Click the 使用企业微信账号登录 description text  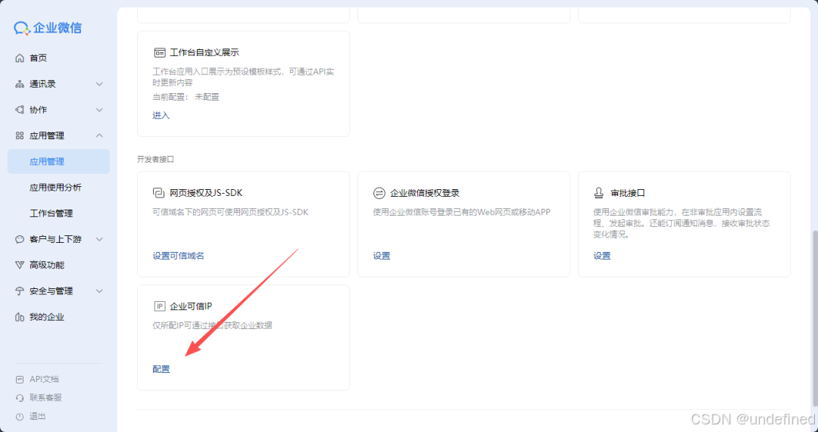coord(462,212)
